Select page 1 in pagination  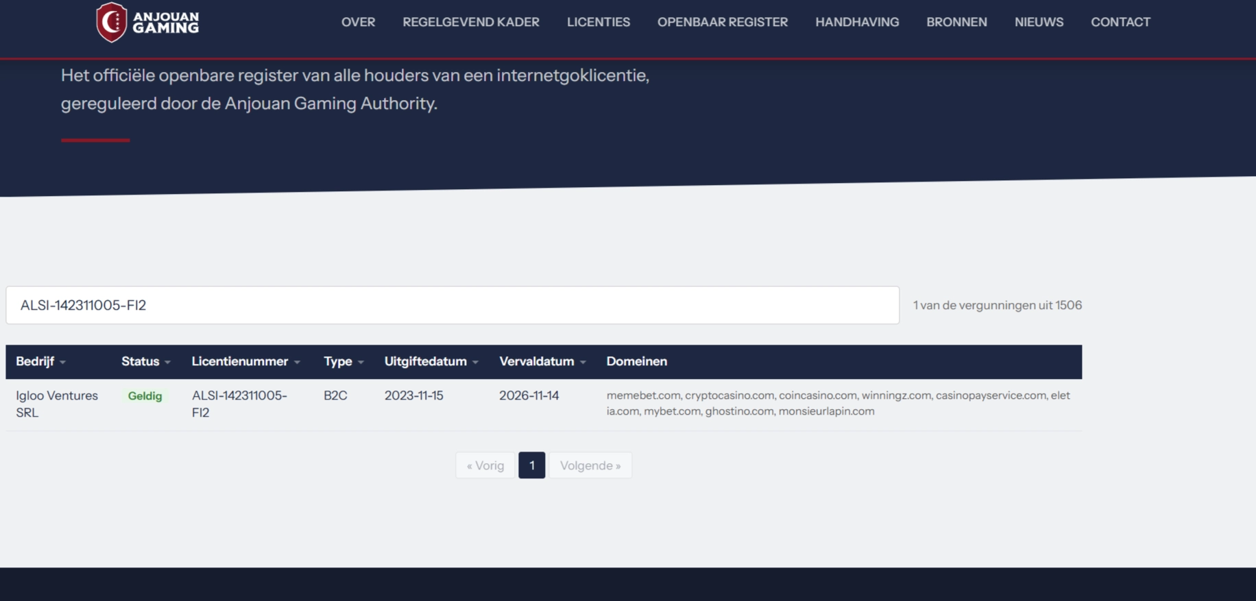[531, 465]
